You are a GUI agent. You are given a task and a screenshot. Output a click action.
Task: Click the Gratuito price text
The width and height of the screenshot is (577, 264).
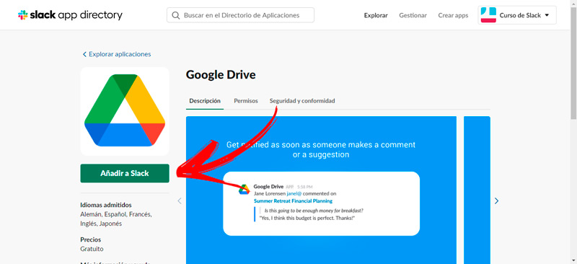(x=92, y=249)
